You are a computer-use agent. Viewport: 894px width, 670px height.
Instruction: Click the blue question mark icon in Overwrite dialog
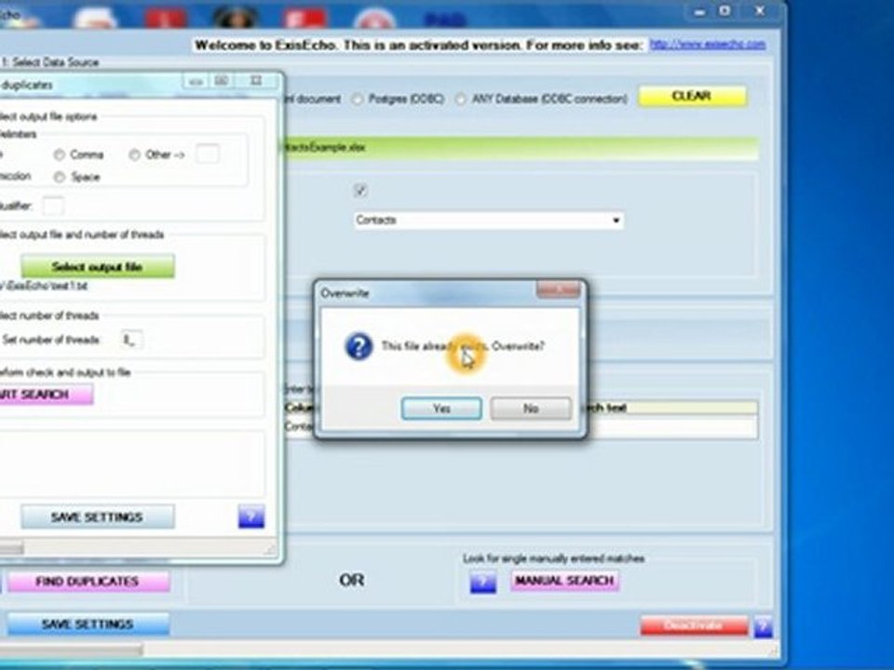(359, 346)
